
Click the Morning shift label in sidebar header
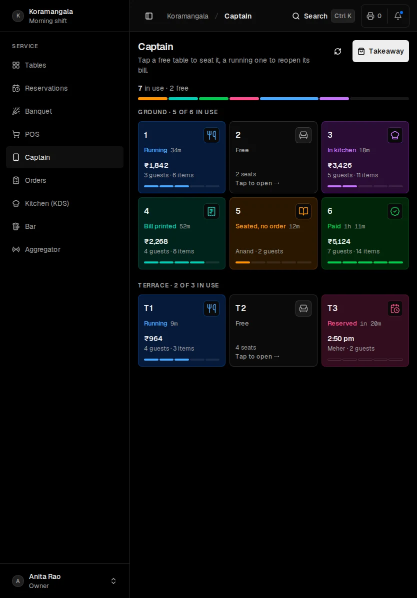48,21
